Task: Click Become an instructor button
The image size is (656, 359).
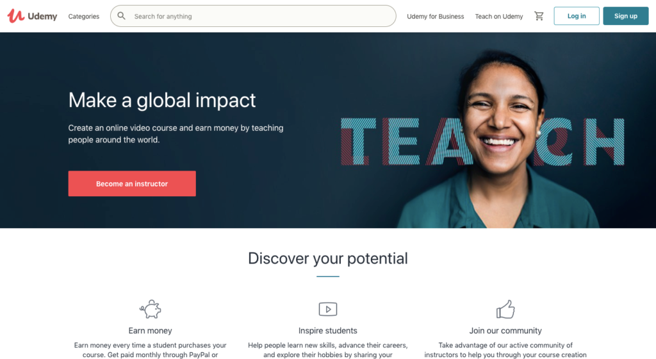Action: coord(132,184)
